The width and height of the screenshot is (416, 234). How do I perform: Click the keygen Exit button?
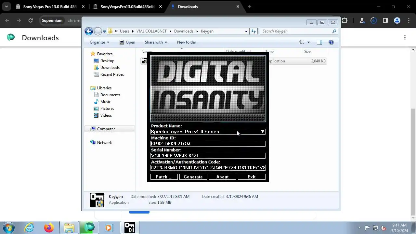point(252,177)
